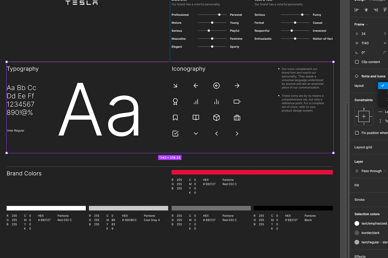Screen dimensions: 388x258
Task: Click the Fill section header
Action: (x=357, y=185)
